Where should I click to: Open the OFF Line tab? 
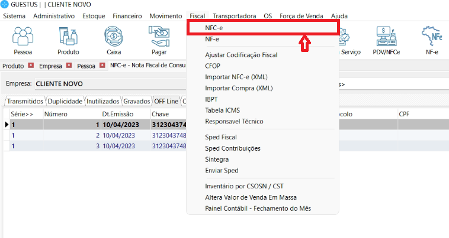click(166, 101)
